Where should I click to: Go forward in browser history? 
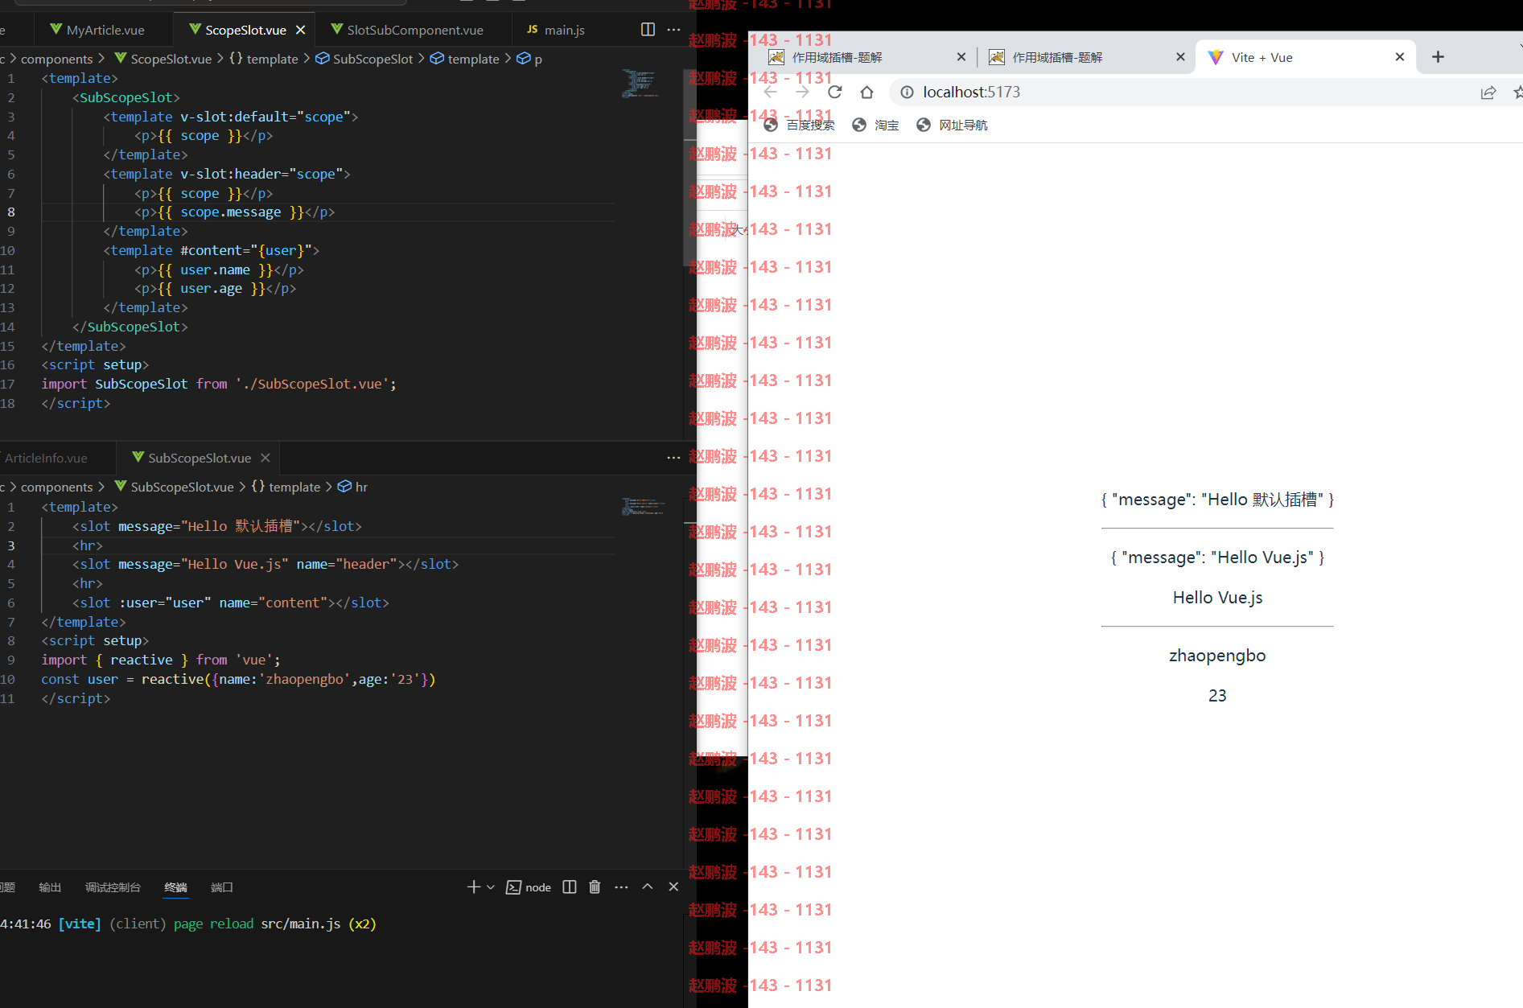[802, 93]
